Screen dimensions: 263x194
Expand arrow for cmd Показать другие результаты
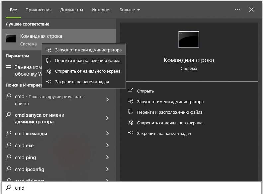pos(108,100)
